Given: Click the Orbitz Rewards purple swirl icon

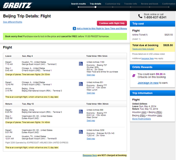Looking at the screenshot, I should [134, 76].
